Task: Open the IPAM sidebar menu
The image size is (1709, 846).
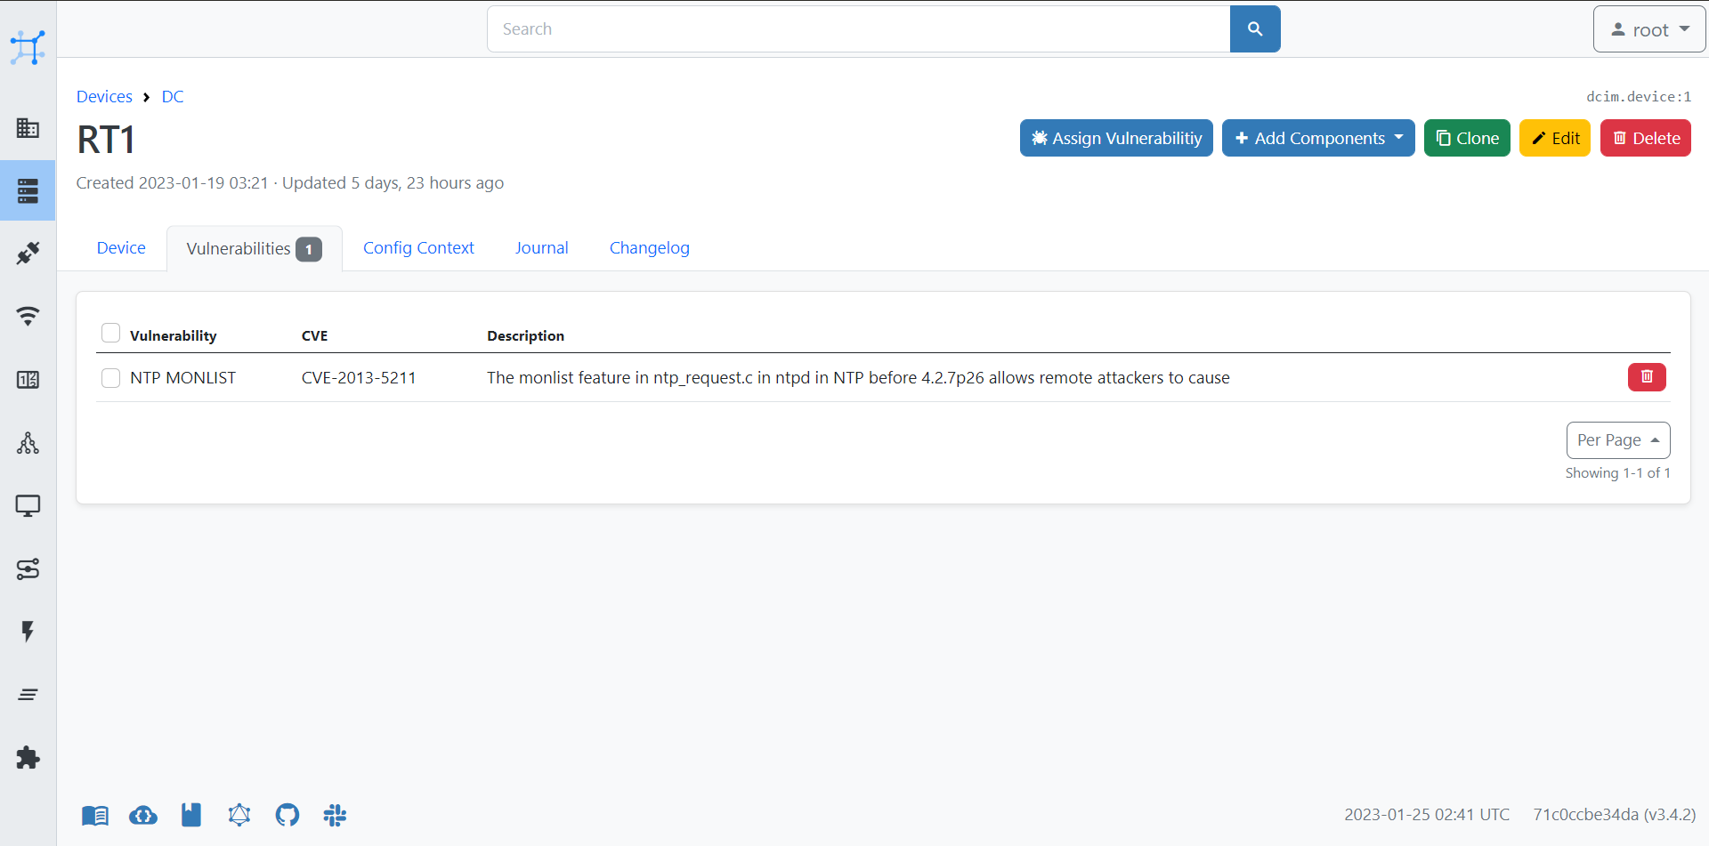Action: [x=28, y=380]
